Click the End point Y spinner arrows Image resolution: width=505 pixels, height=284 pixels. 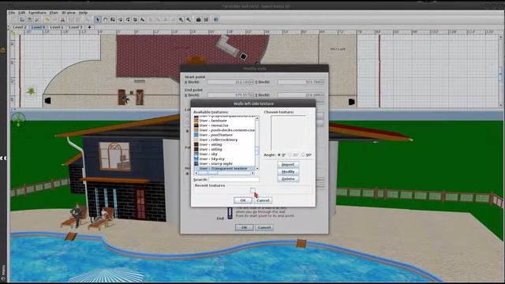(323, 95)
